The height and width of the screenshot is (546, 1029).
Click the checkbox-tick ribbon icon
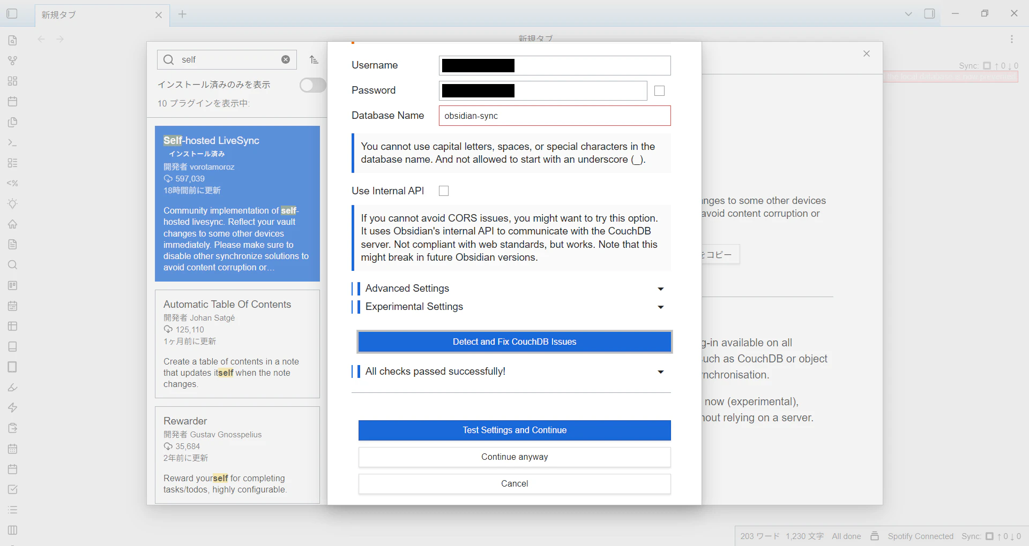13,489
